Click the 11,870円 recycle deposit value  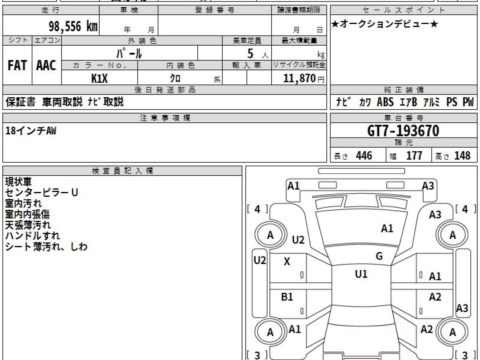click(304, 78)
